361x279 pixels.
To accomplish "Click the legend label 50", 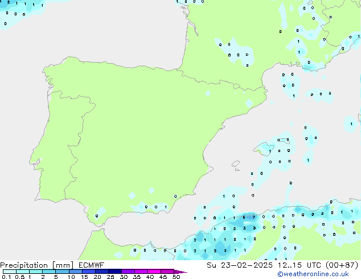I will click(176, 277).
